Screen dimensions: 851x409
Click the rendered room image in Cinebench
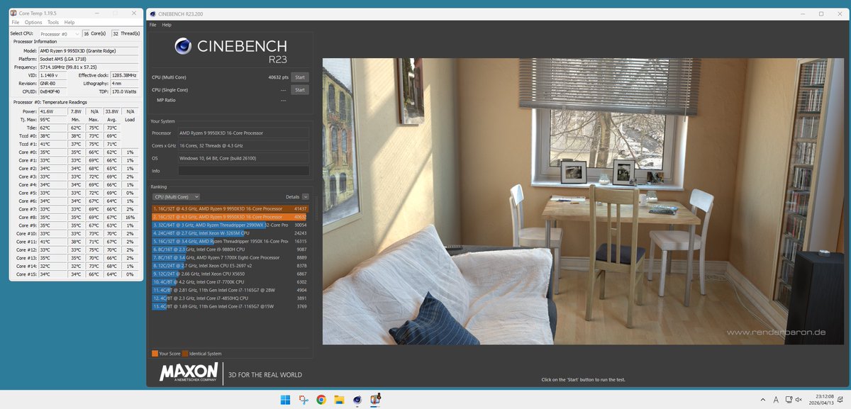[x=584, y=201]
